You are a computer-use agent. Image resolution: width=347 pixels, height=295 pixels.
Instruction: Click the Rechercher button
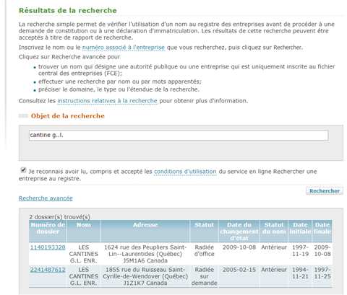pos(325,191)
